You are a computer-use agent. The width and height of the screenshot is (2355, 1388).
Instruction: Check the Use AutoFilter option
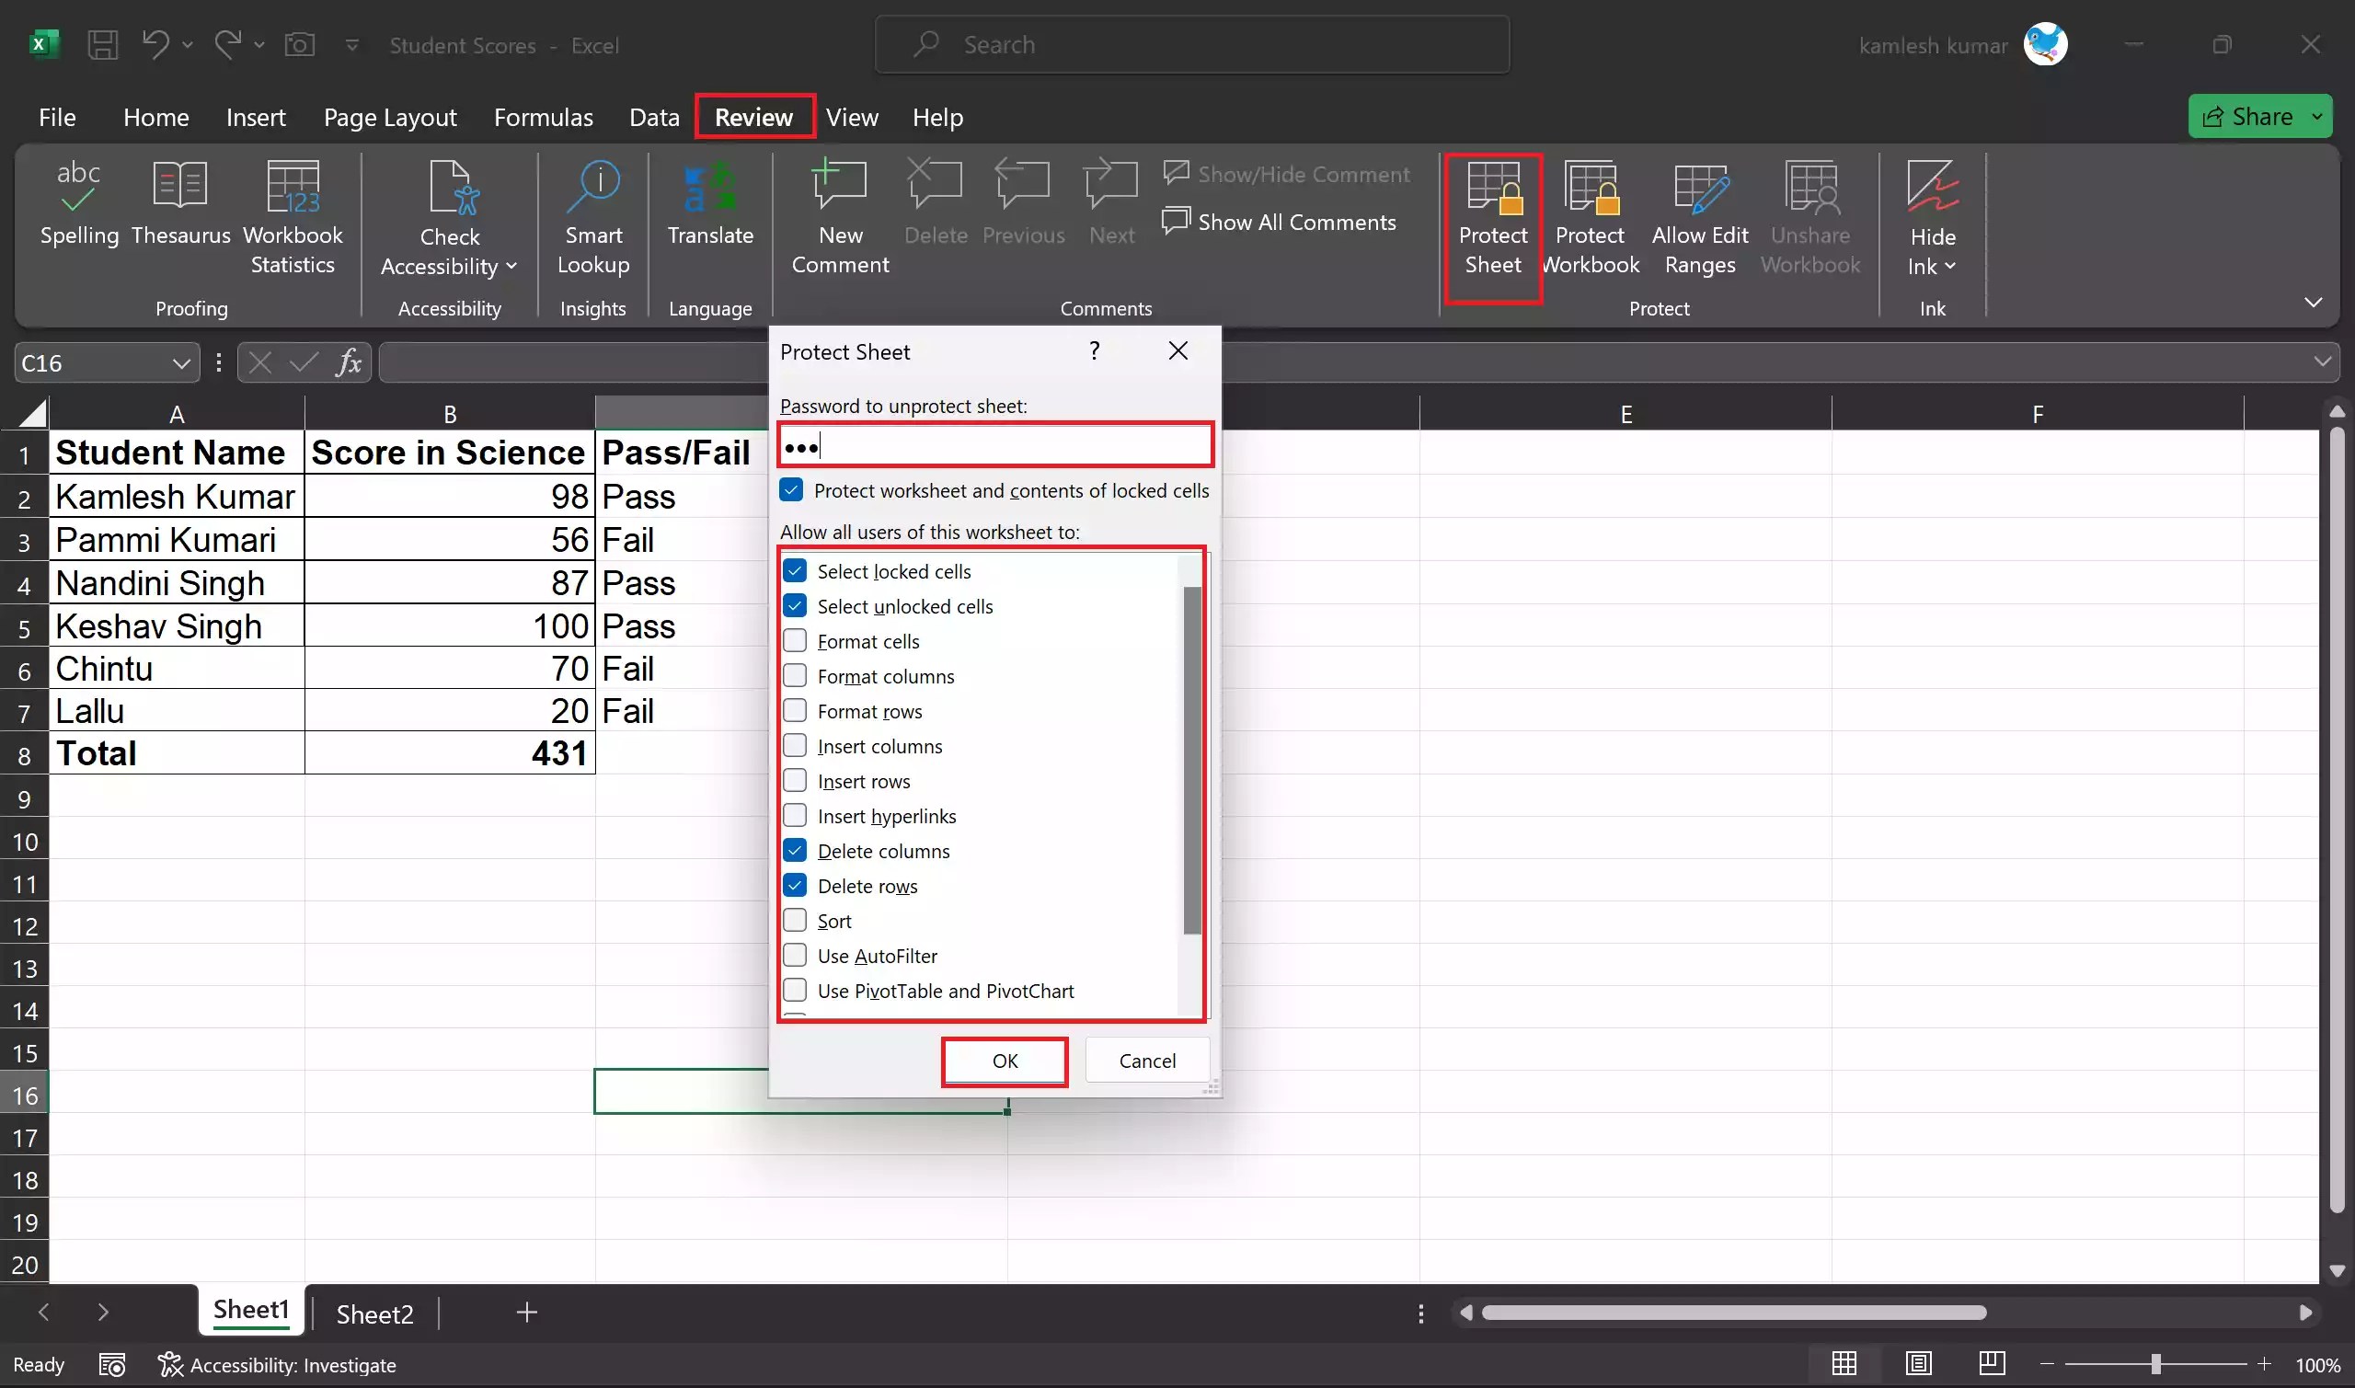tap(795, 956)
